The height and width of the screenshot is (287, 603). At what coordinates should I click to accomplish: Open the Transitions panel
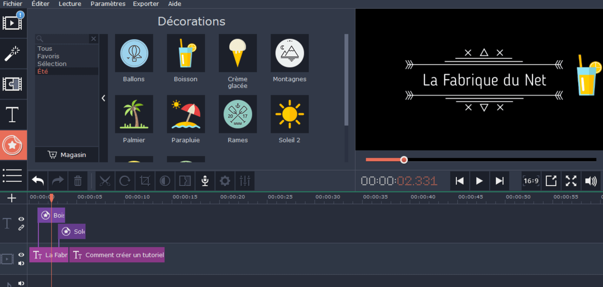[x=12, y=84]
